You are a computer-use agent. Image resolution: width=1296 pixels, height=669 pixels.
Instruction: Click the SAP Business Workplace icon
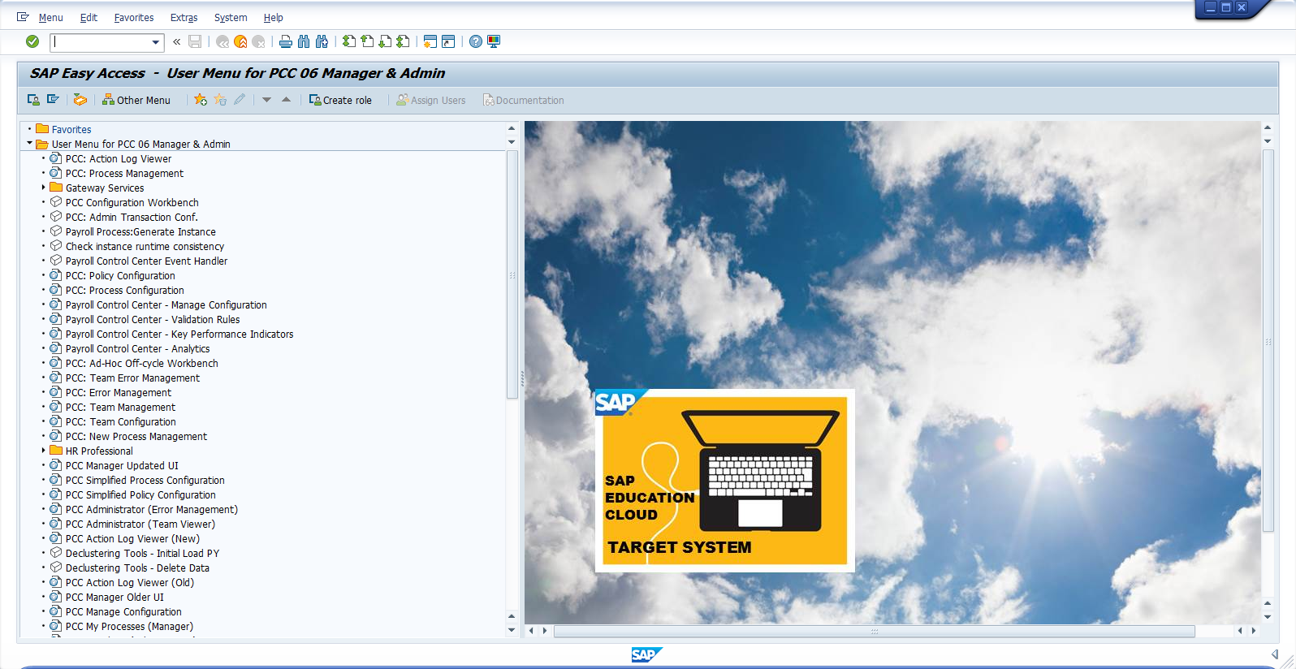click(x=80, y=100)
